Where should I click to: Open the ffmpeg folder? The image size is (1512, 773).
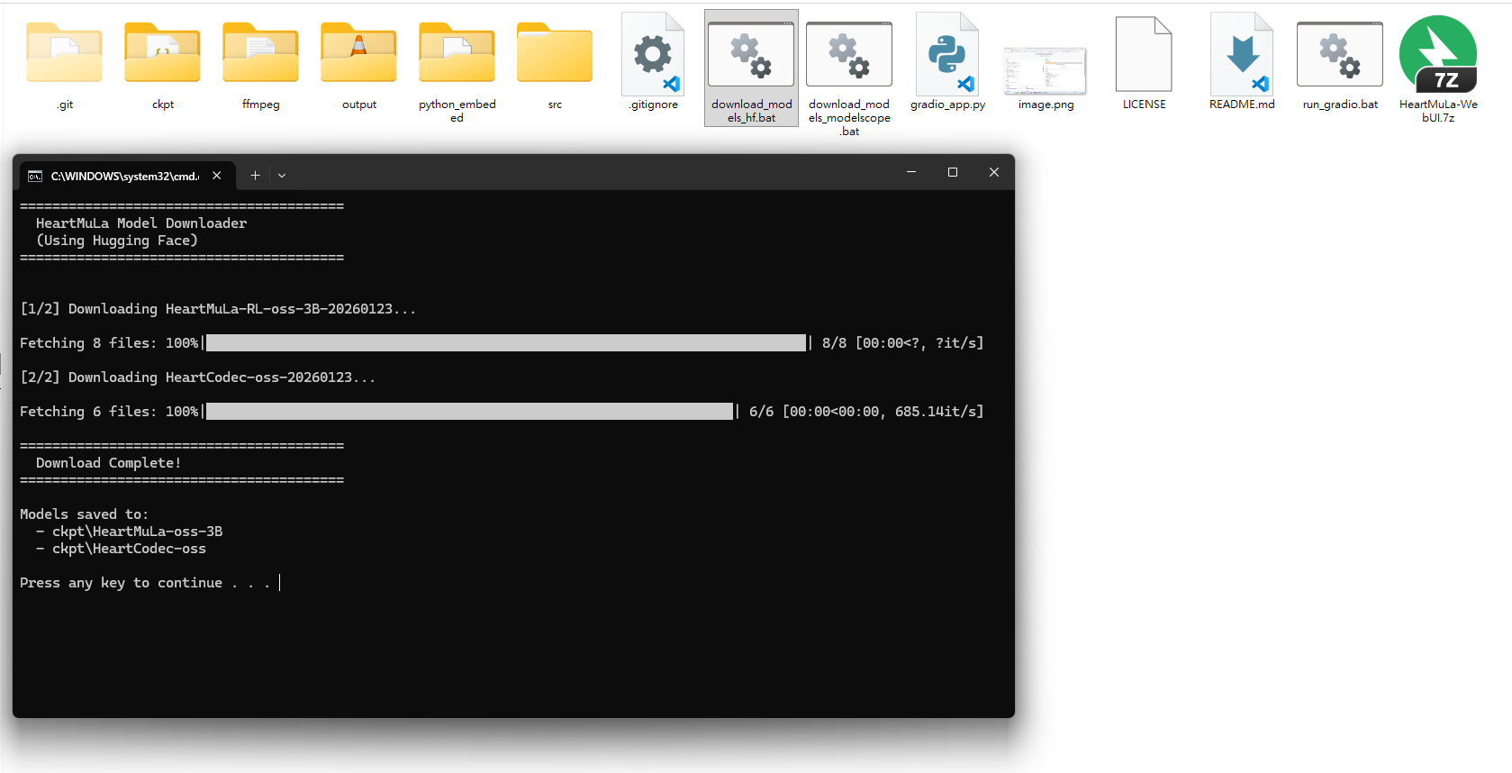(x=261, y=52)
